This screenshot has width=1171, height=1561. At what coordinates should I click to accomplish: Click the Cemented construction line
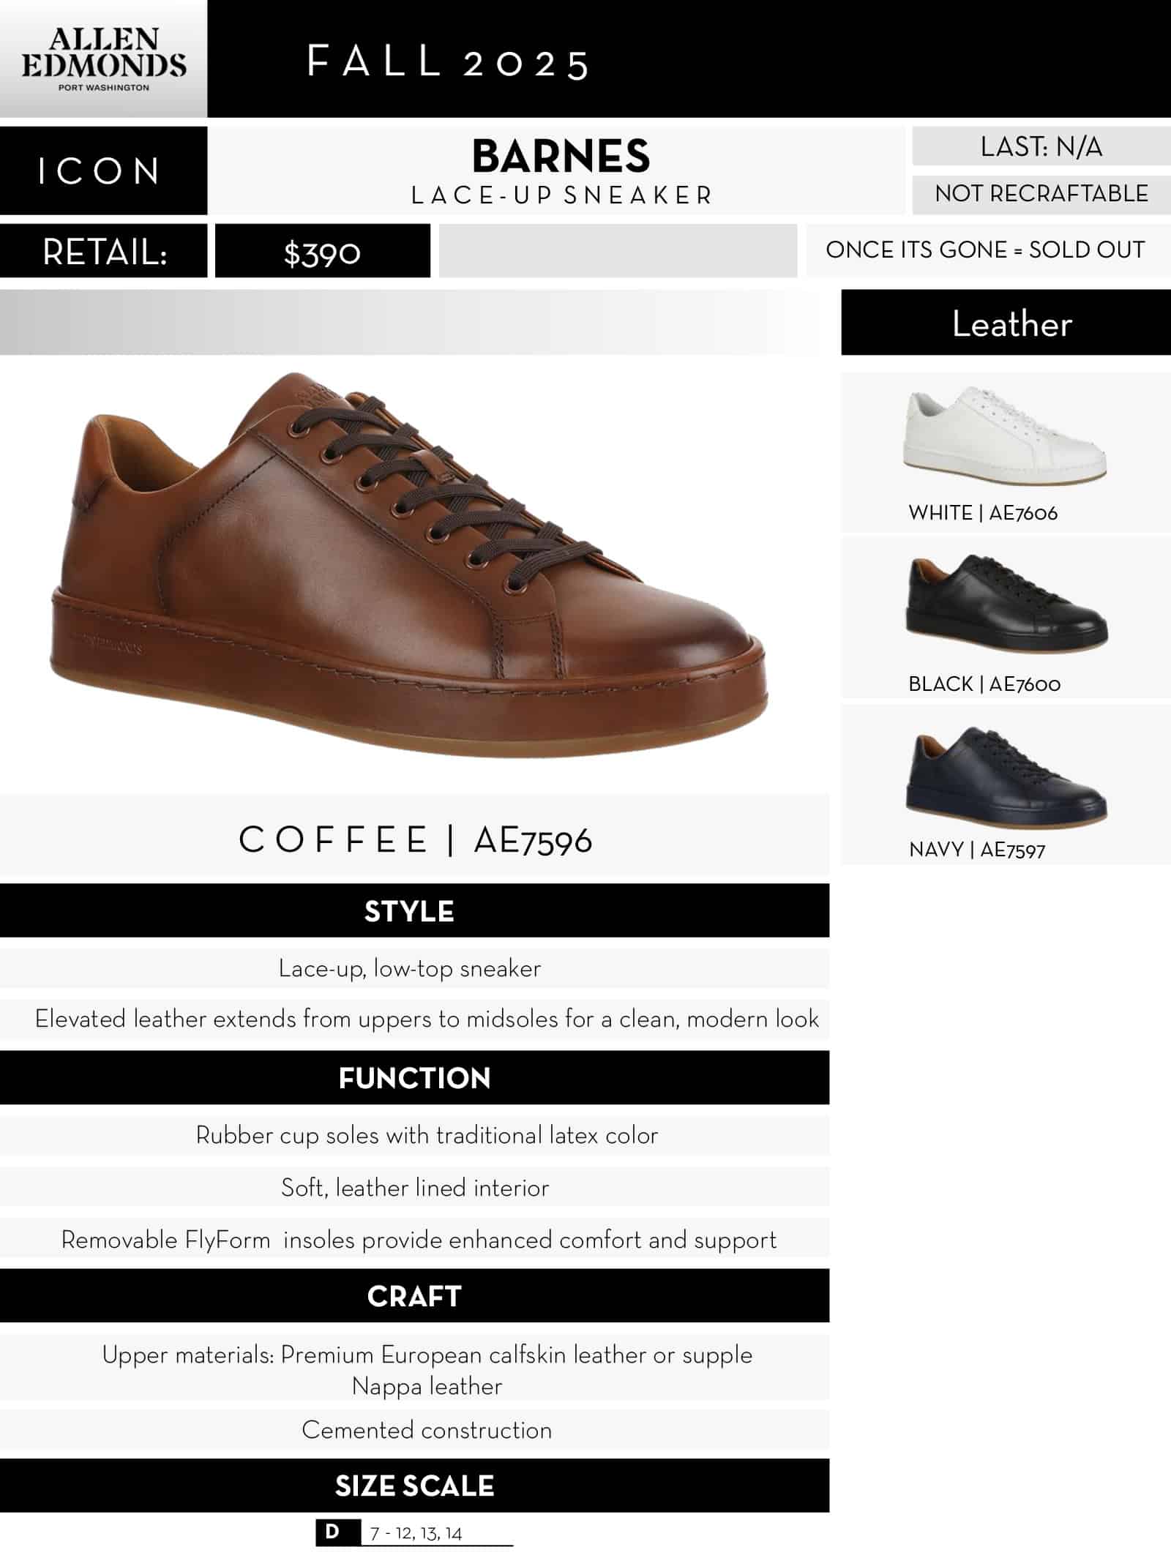coord(427,1429)
